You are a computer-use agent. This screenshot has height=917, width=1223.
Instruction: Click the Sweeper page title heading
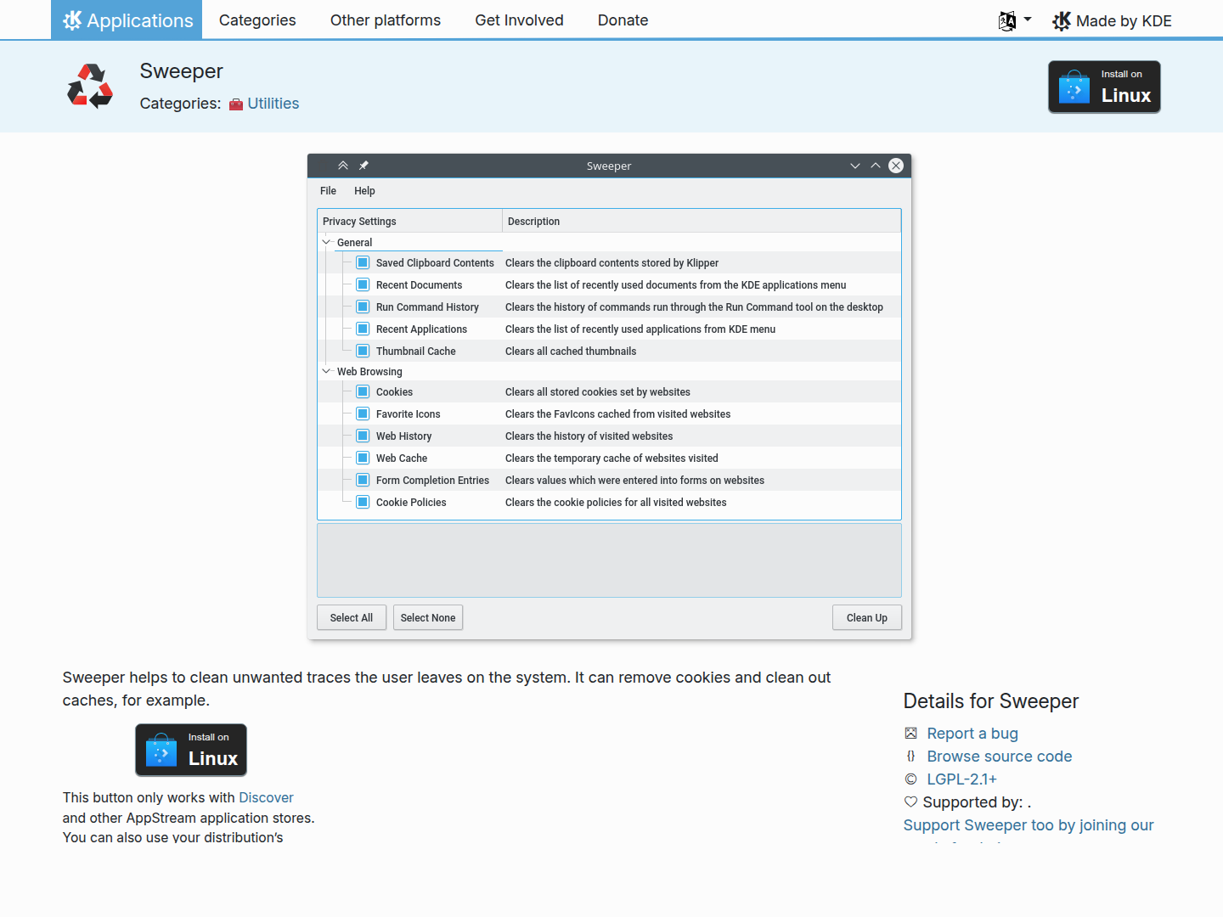coord(182,71)
